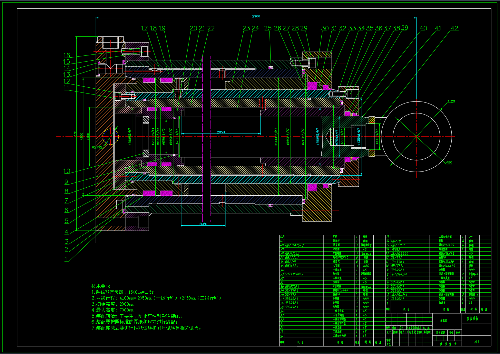Select the 2900 overall length dimension text

point(256,16)
